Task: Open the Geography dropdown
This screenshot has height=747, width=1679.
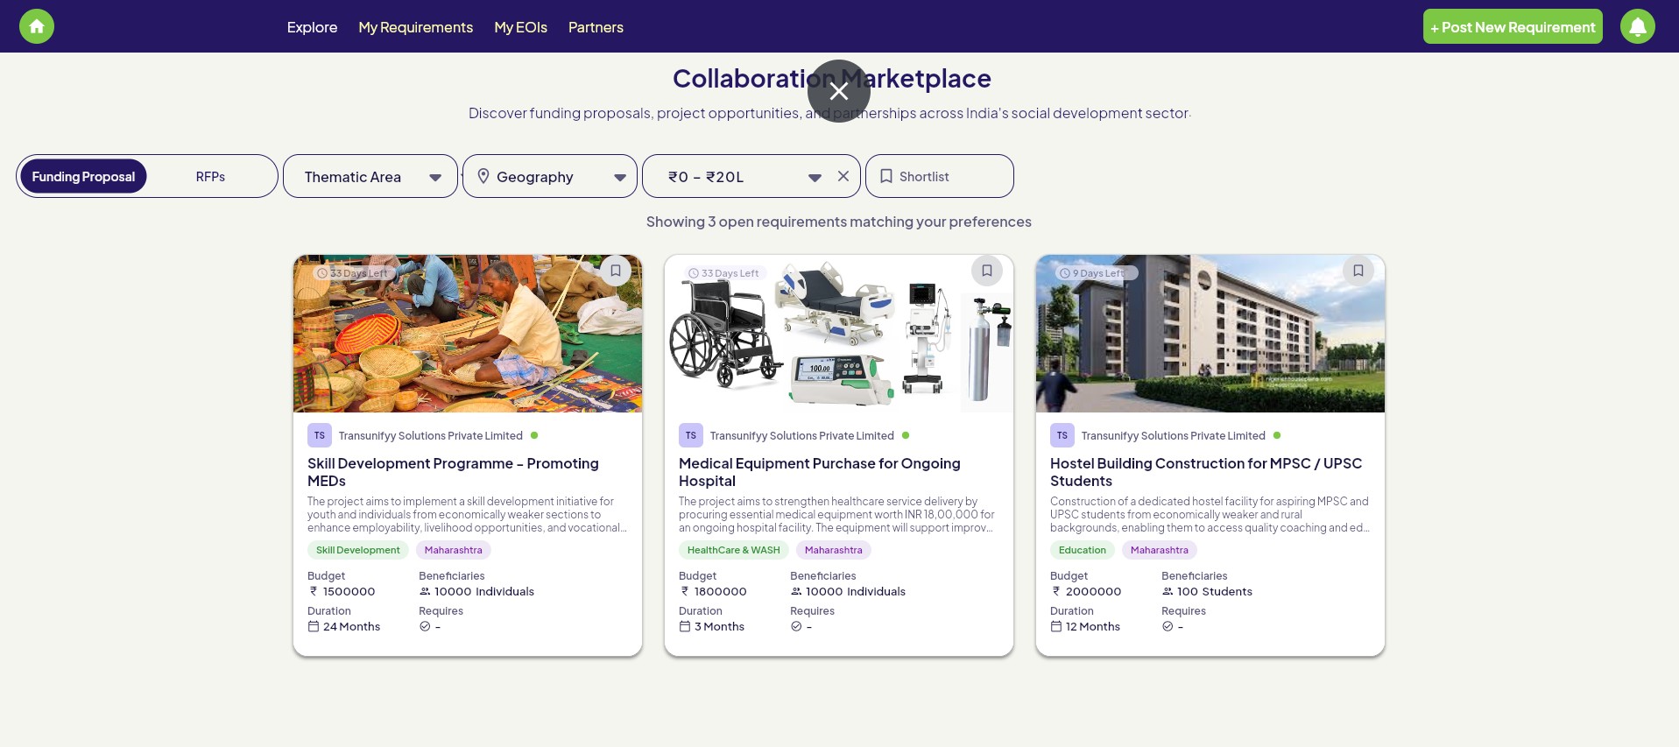Action: (550, 176)
